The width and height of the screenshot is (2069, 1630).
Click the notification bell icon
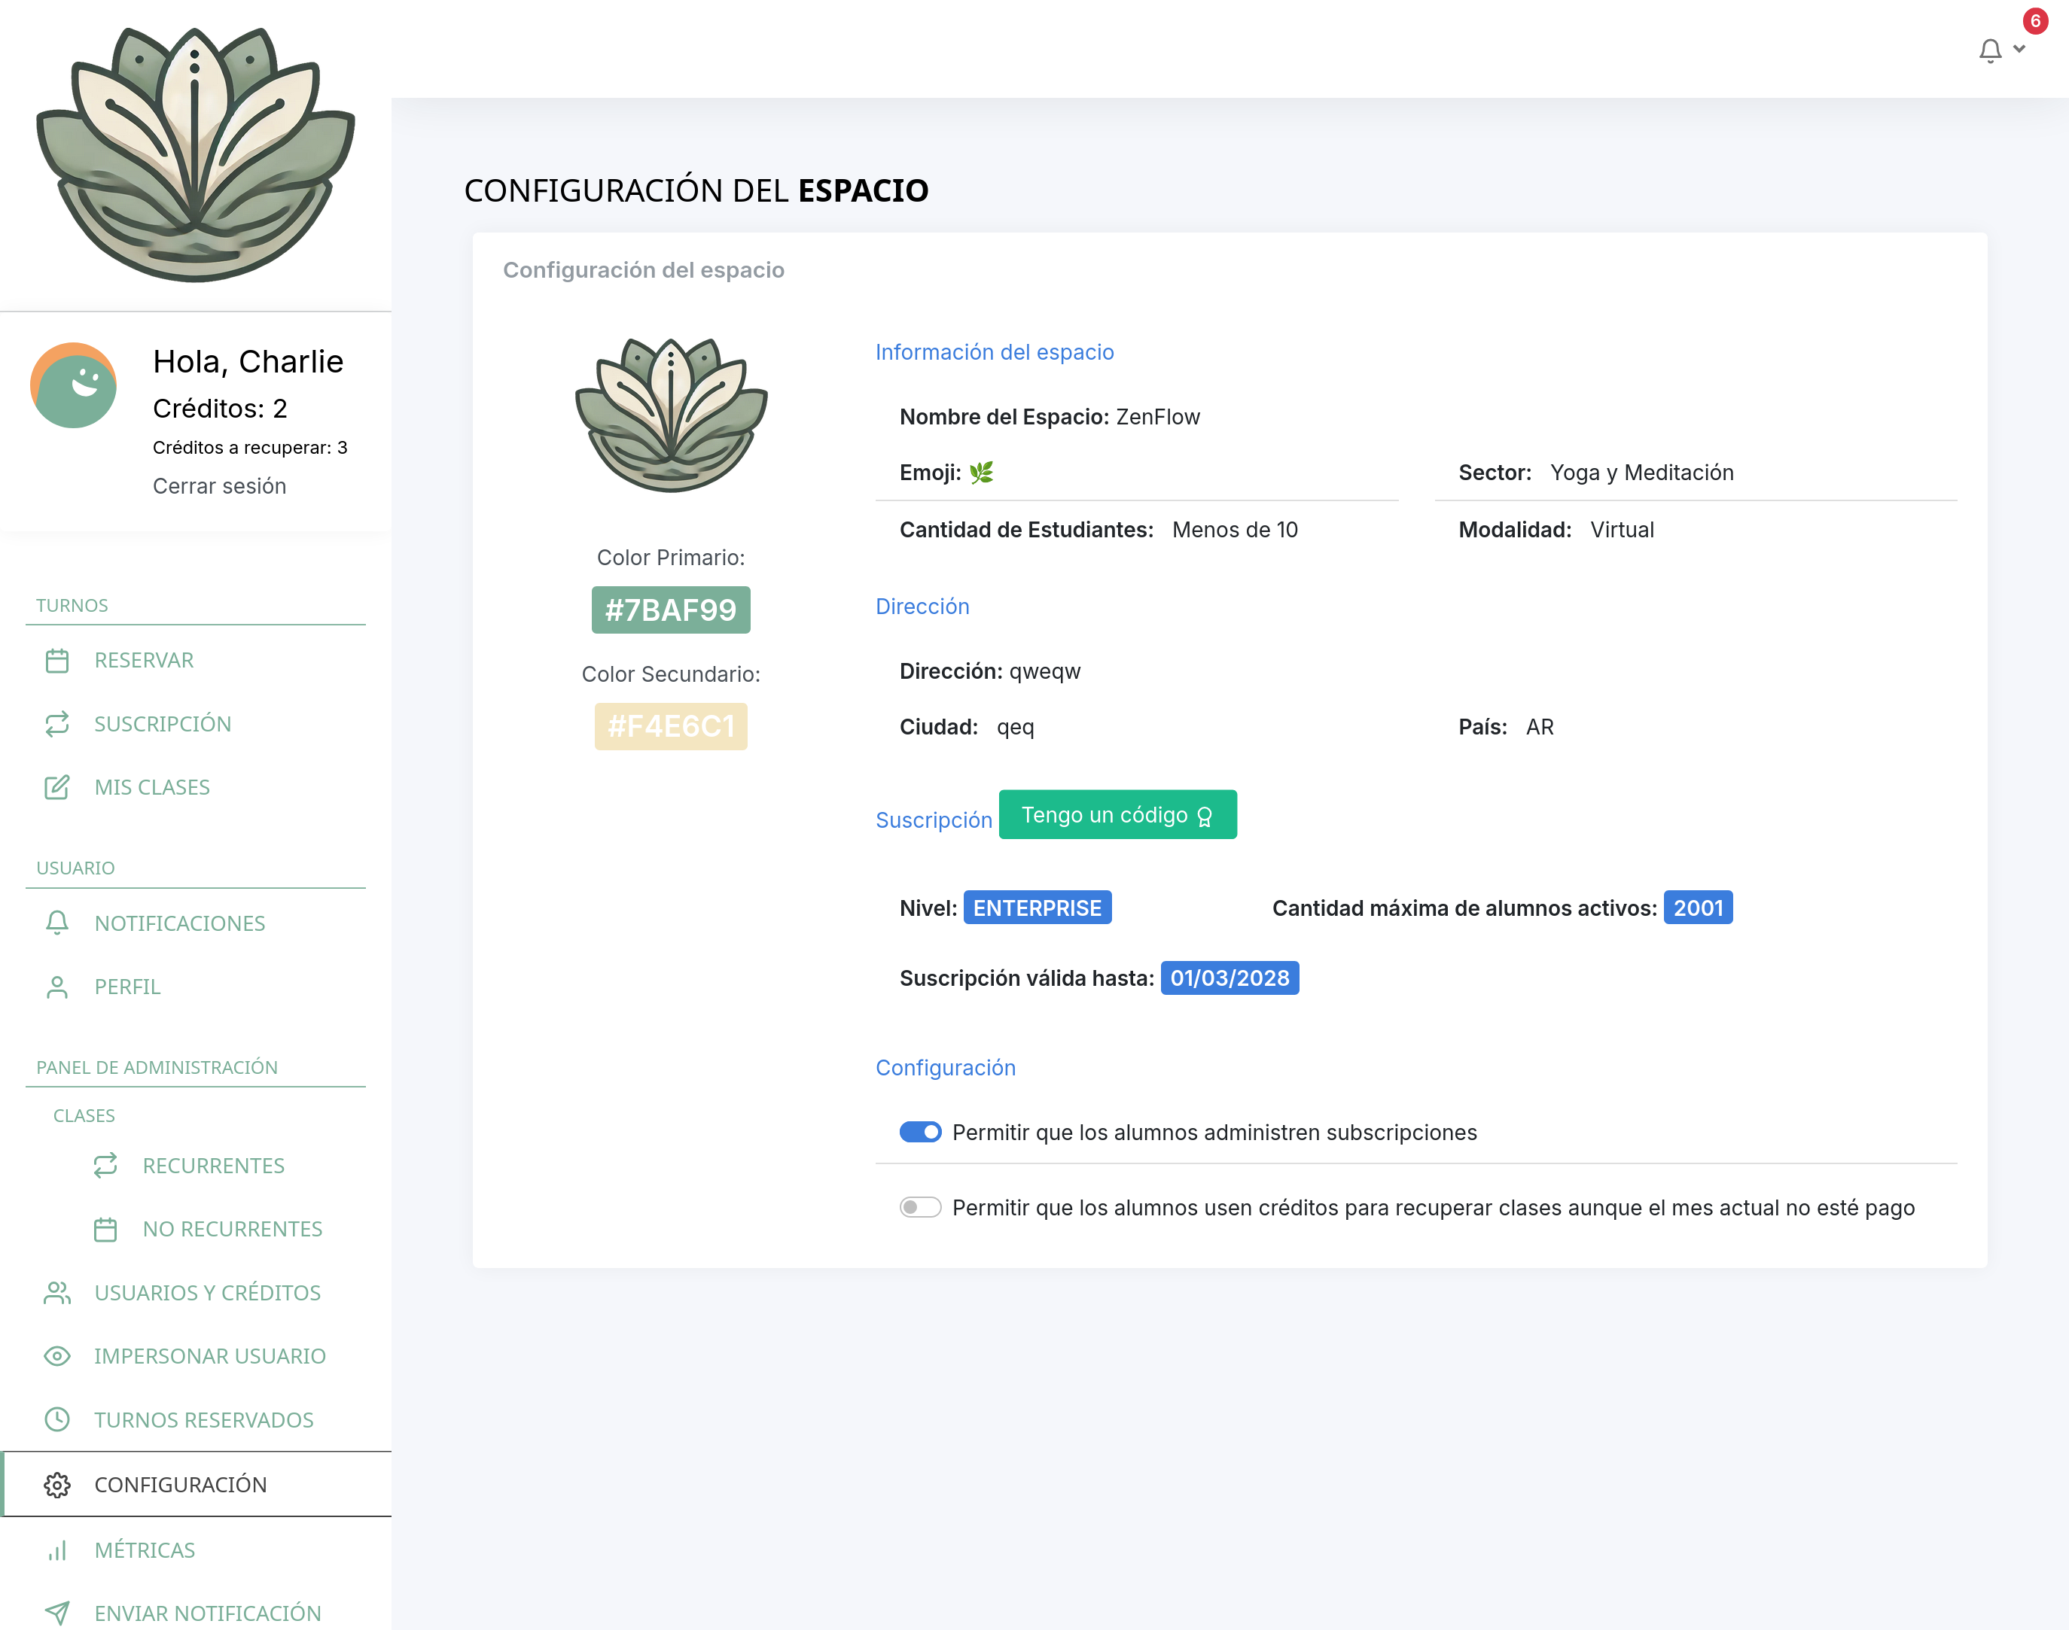coord(1990,50)
